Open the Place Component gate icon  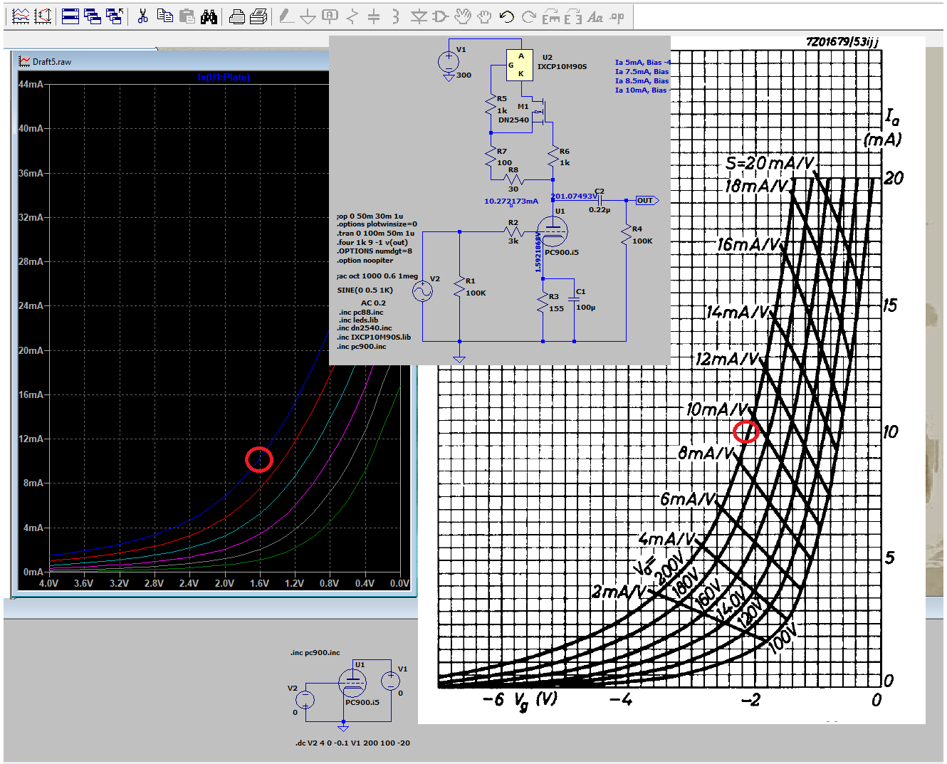pos(440,16)
